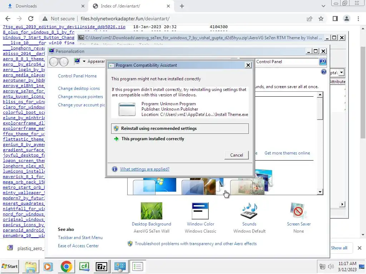Expand Appearance breadcrumb dropdown arrow
This screenshot has height=274, width=366.
click(84, 61)
